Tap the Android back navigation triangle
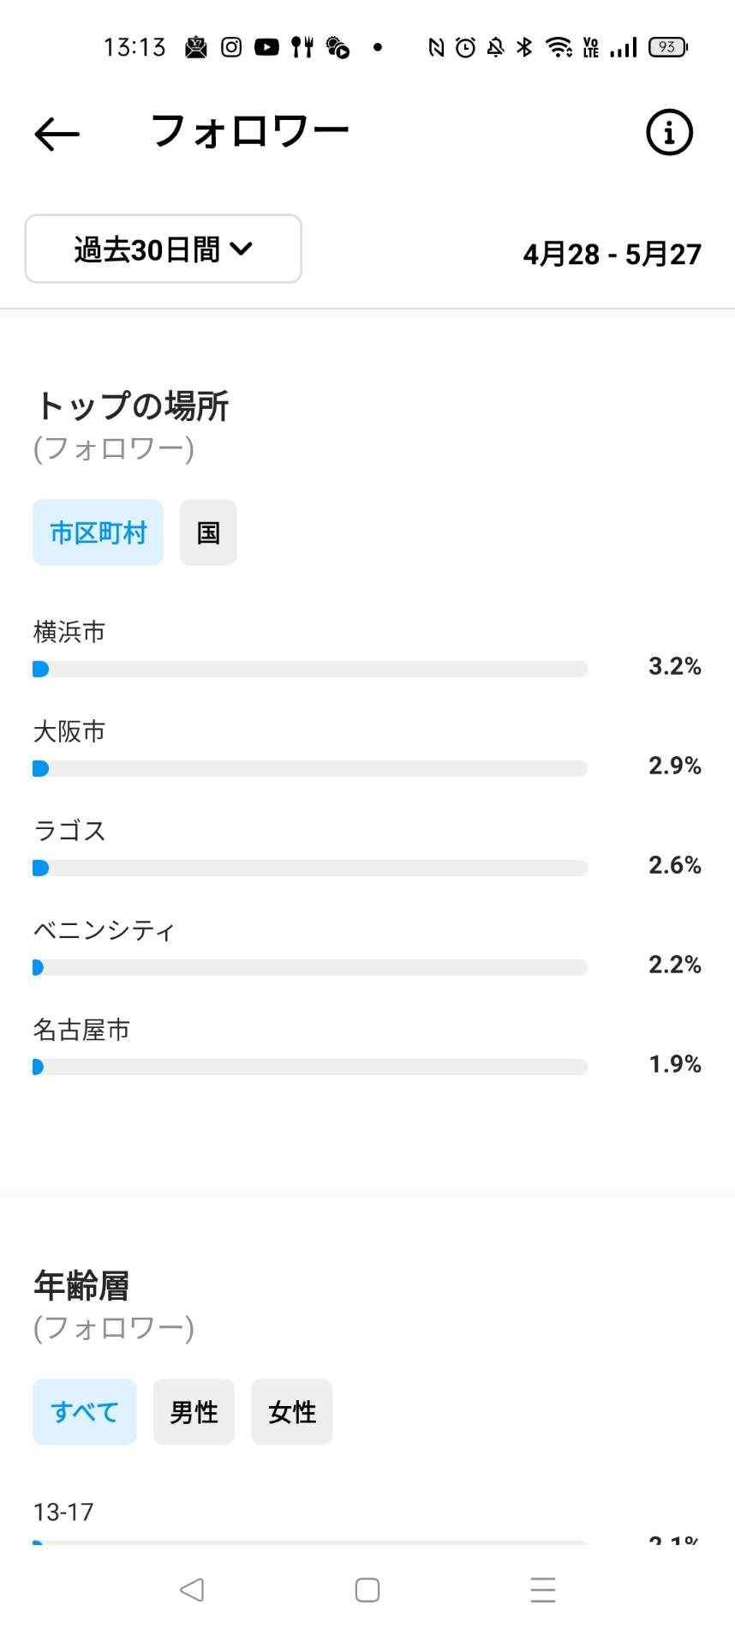This screenshot has height=1635, width=735. click(x=192, y=1590)
